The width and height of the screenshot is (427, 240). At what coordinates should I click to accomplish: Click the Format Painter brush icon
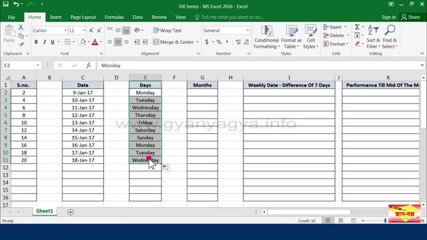(x=21, y=44)
